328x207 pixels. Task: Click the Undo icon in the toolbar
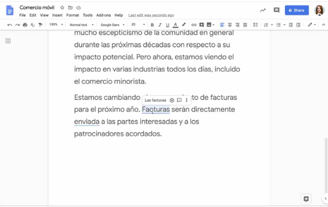10,25
